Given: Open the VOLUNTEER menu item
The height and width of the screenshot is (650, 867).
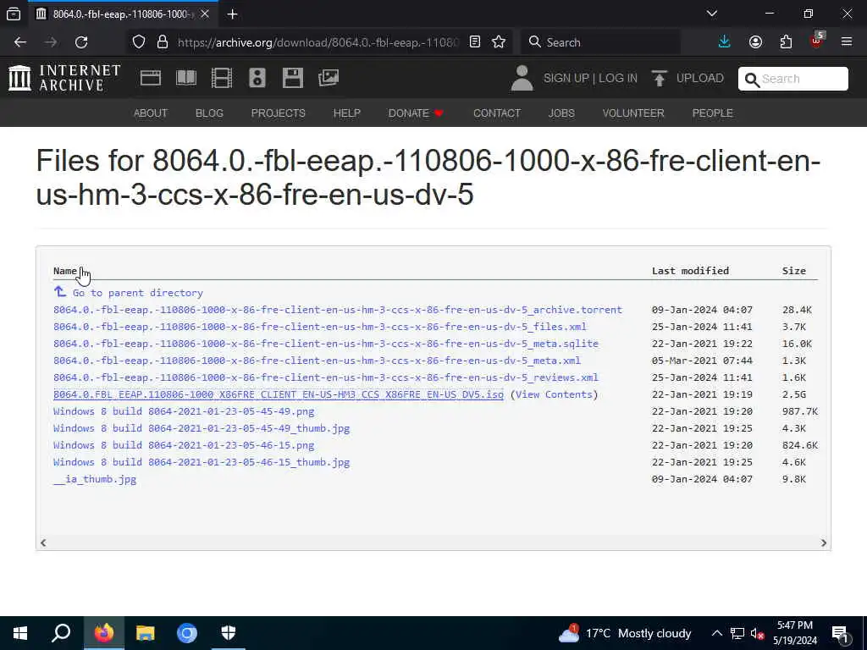Looking at the screenshot, I should click(633, 113).
